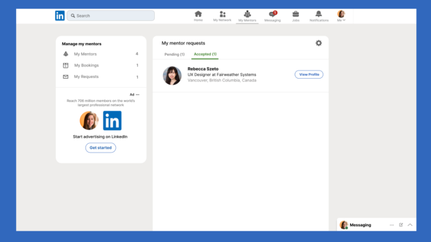Screen dimensions: 431x242
Task: Click the LinkedIn logo in the ad
Action: (112, 120)
